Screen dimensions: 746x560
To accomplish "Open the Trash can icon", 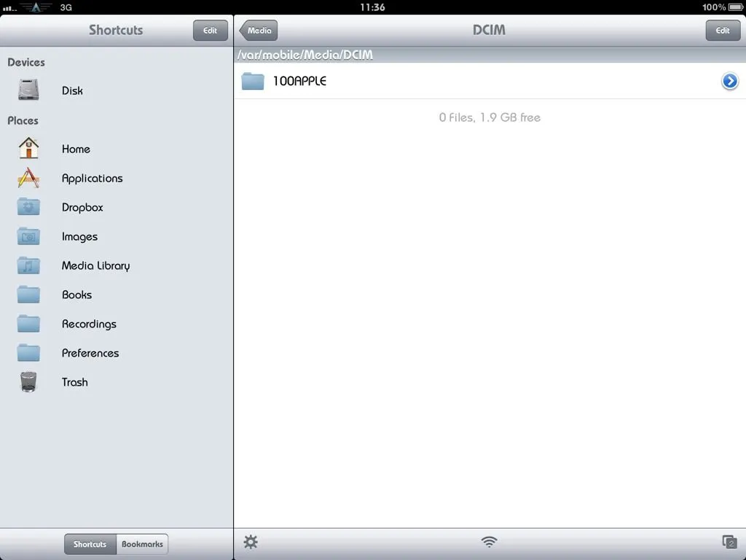I will [28, 382].
